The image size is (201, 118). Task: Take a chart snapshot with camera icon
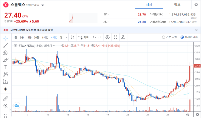point(123,37)
